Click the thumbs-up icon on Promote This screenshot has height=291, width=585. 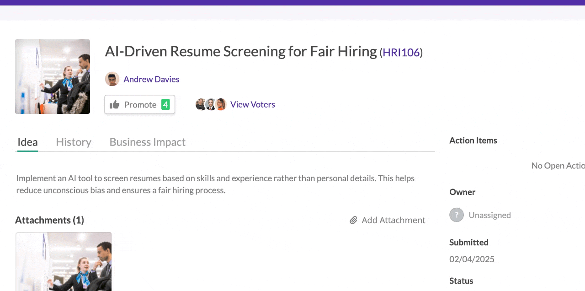point(115,105)
